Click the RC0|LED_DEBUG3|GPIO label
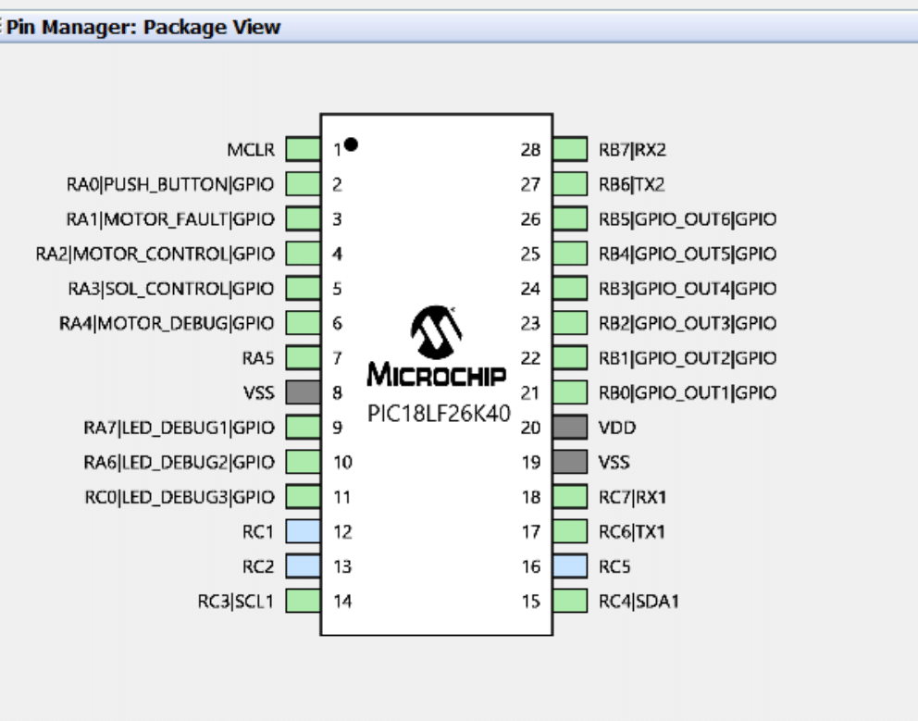918x721 pixels. pyautogui.click(x=180, y=497)
